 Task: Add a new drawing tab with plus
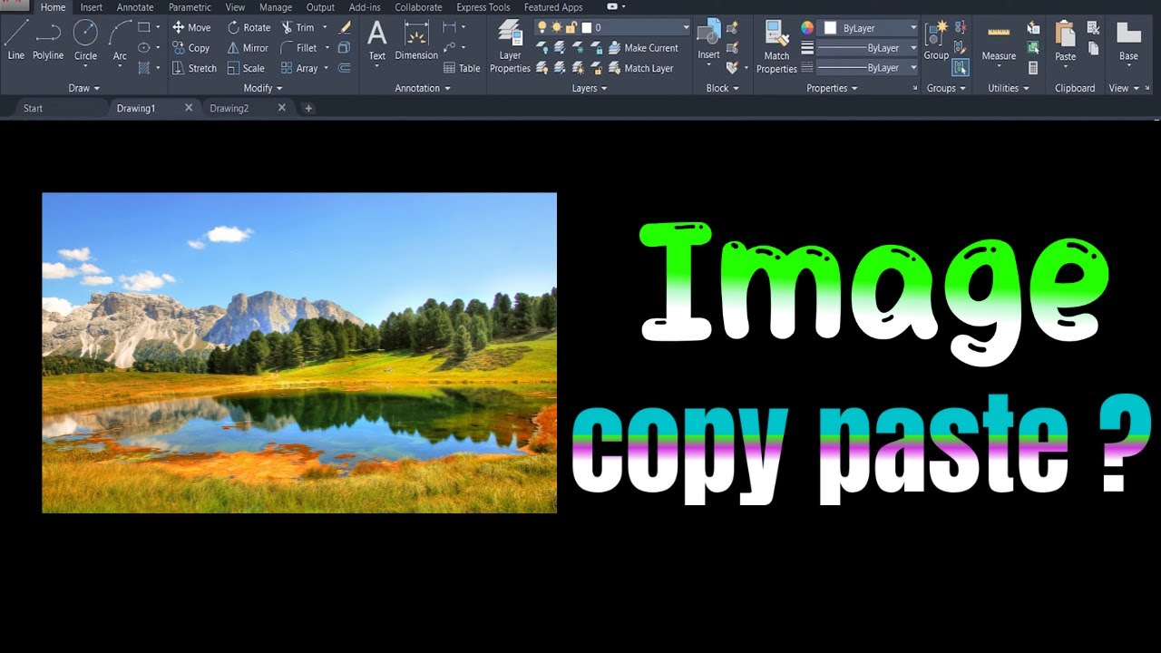coord(308,108)
